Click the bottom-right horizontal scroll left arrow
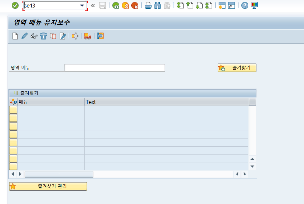The width and height of the screenshot is (304, 204). pyautogui.click(x=237, y=174)
